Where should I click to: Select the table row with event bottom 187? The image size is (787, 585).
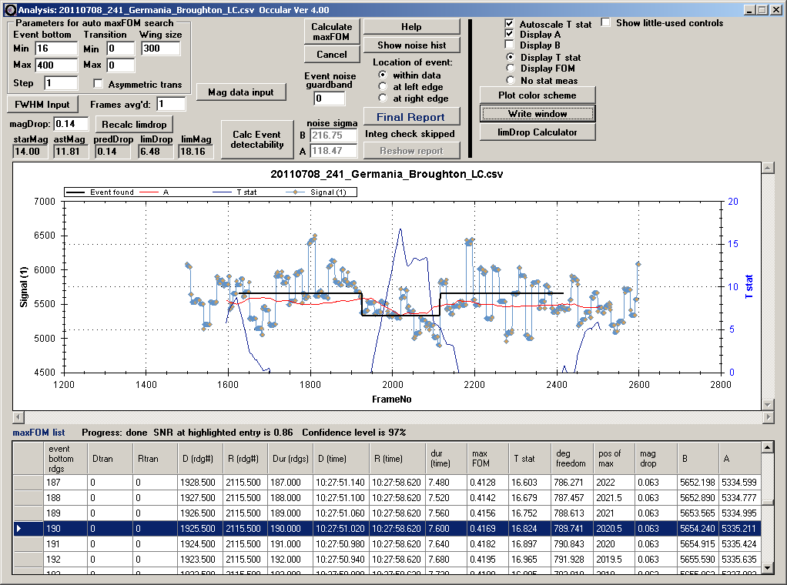387,482
